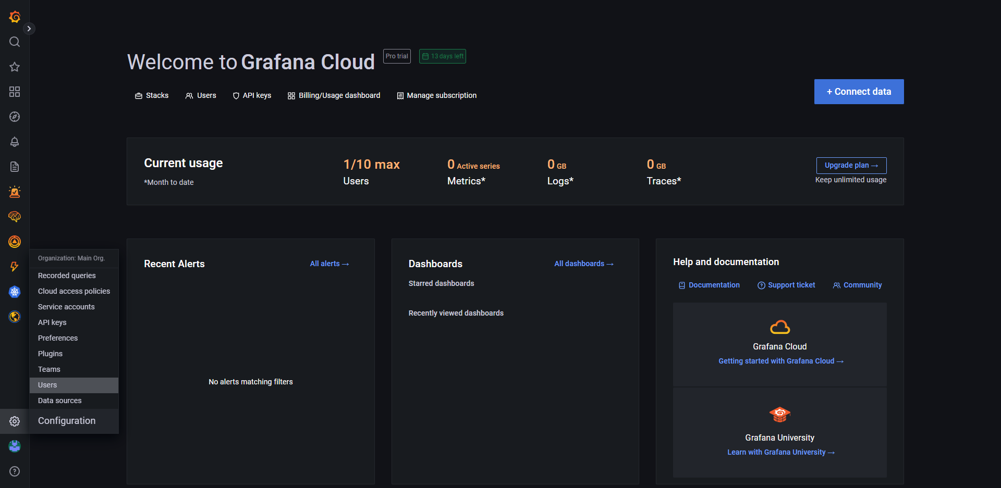1001x488 pixels.
Task: Open the orange siren alert icon
Action: click(x=15, y=192)
